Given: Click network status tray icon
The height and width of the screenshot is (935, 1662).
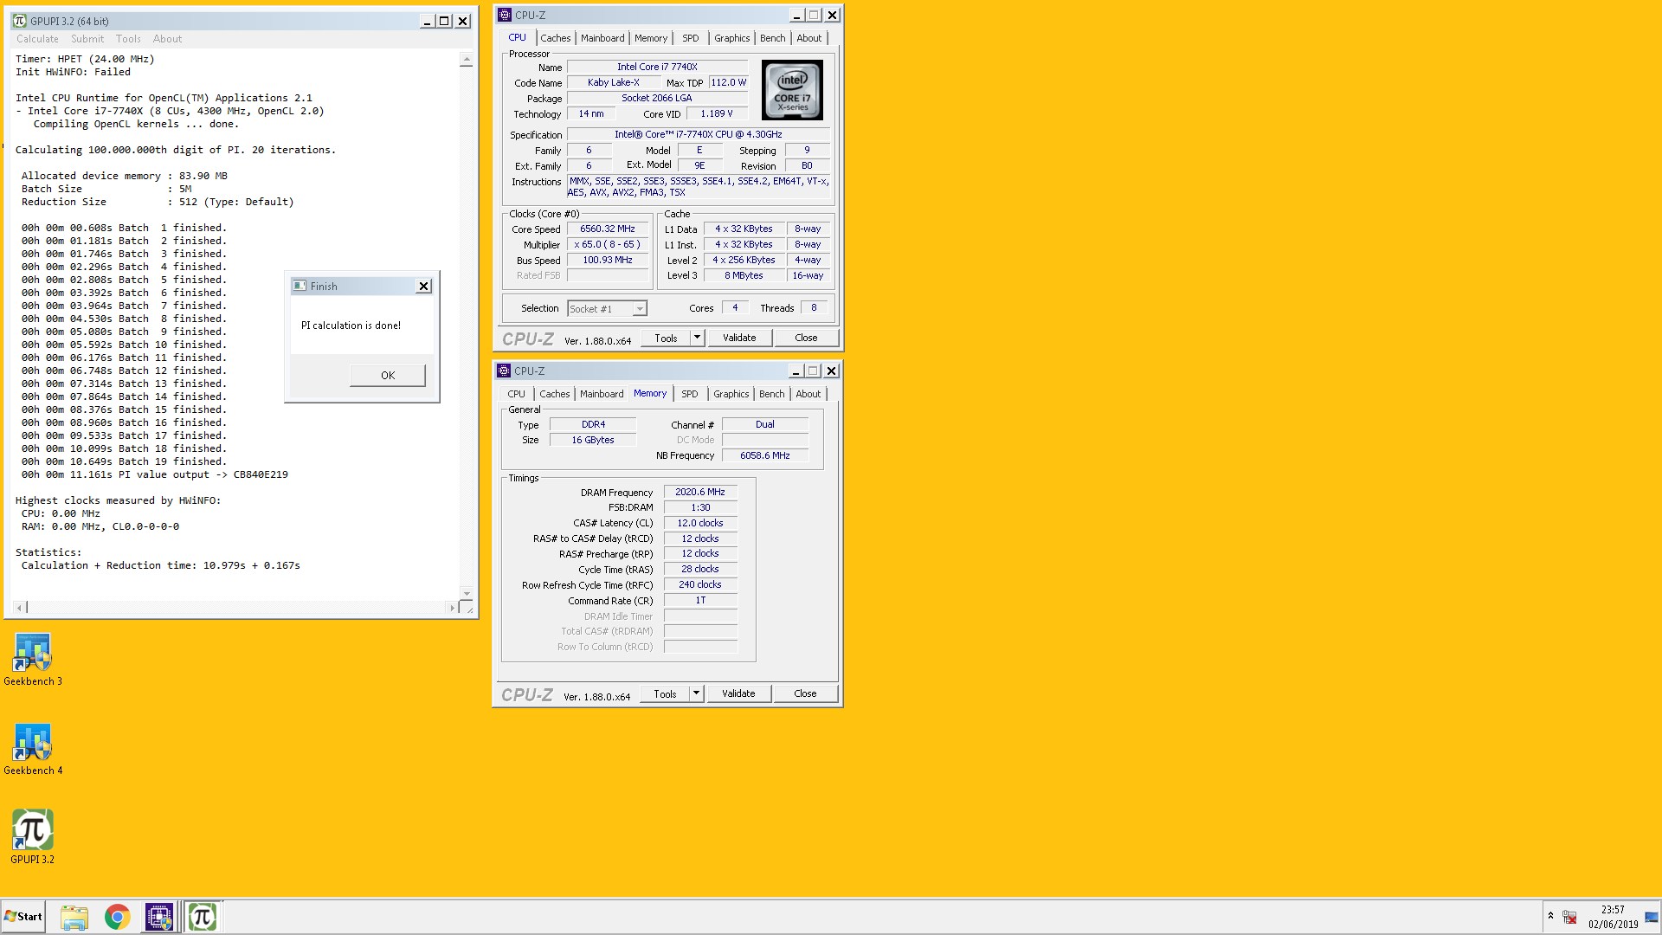Looking at the screenshot, I should 1569,917.
